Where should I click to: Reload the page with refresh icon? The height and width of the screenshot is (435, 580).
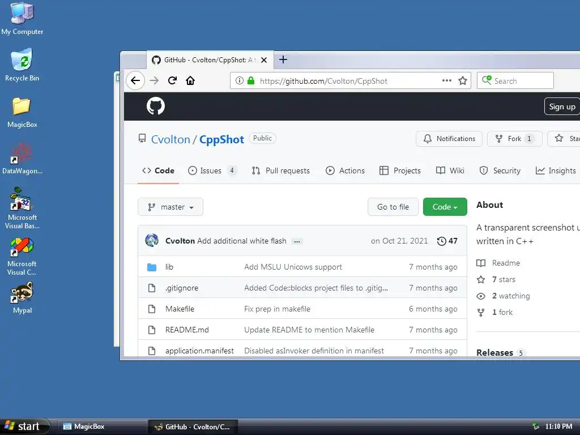pos(172,80)
